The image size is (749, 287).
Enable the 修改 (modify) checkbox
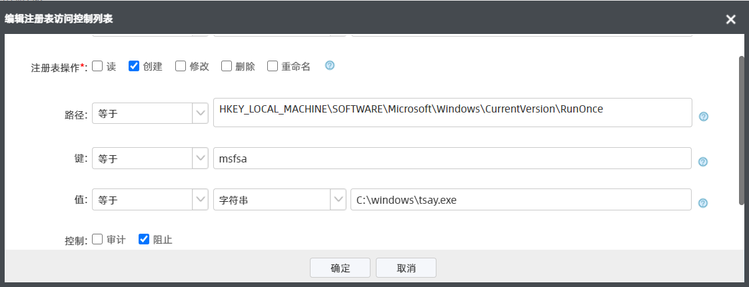pyautogui.click(x=181, y=66)
